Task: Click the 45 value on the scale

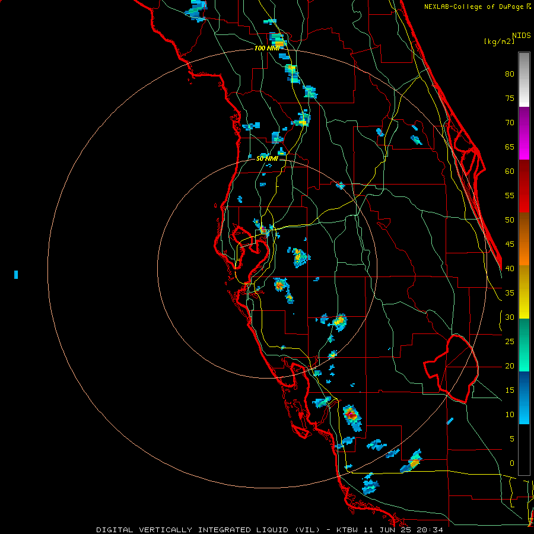Action: [510, 244]
